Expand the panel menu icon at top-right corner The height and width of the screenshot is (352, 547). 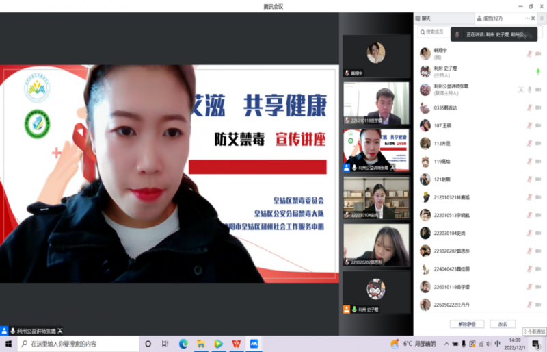point(542,18)
